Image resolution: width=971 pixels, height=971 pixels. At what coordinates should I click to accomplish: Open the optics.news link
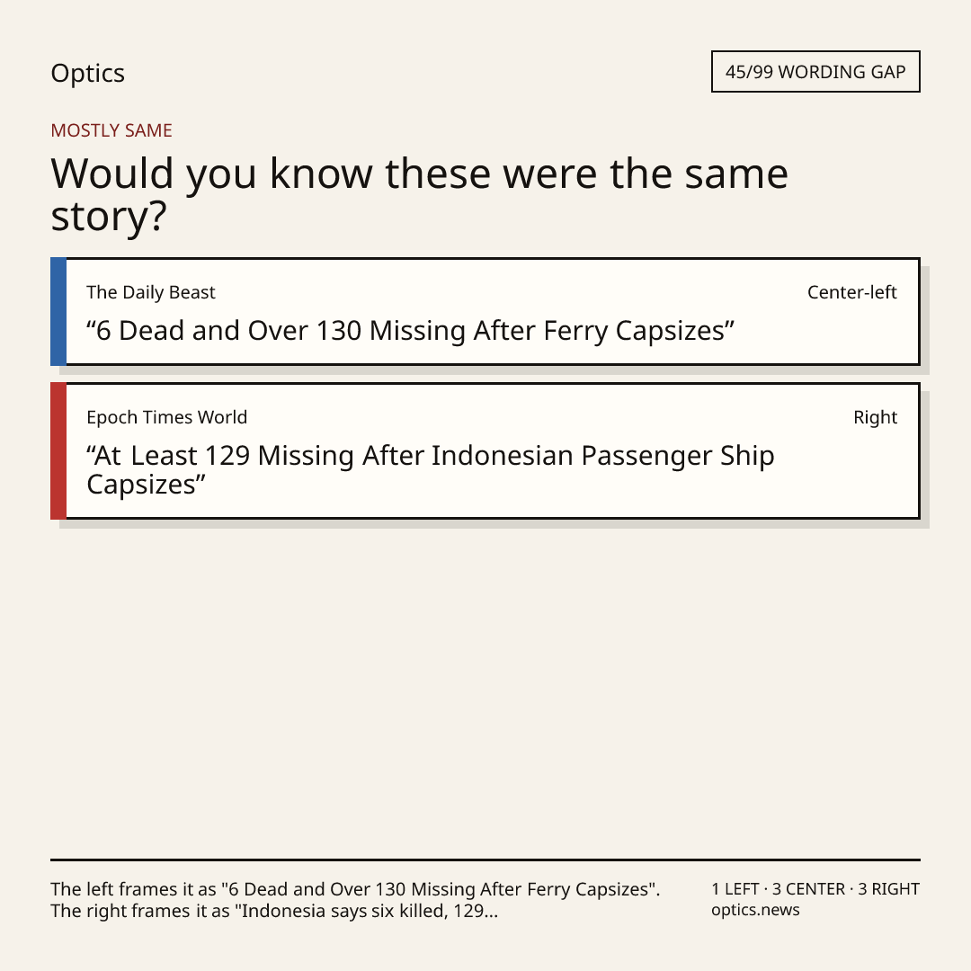click(x=755, y=910)
